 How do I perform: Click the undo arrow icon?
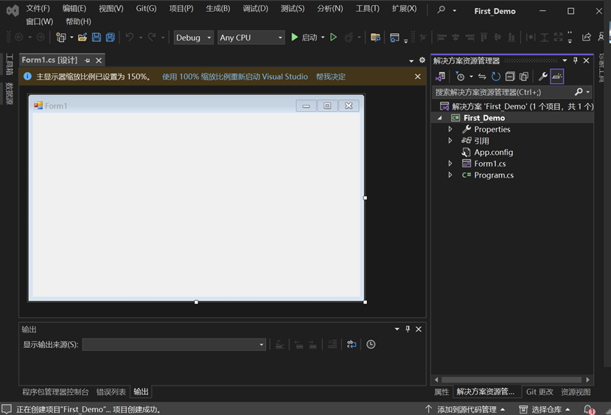(x=130, y=38)
